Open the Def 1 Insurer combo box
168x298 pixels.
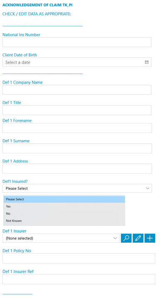61,238
